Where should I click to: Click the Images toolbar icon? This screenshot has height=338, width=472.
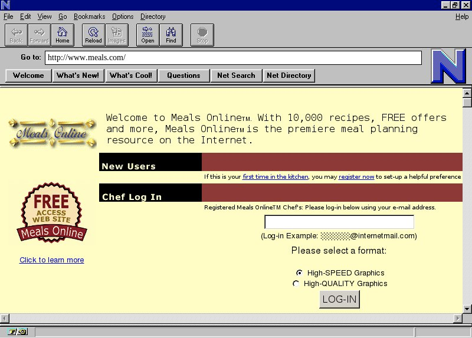tap(117, 35)
